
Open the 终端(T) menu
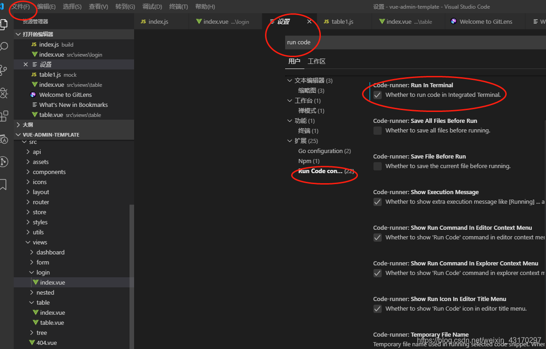point(178,6)
